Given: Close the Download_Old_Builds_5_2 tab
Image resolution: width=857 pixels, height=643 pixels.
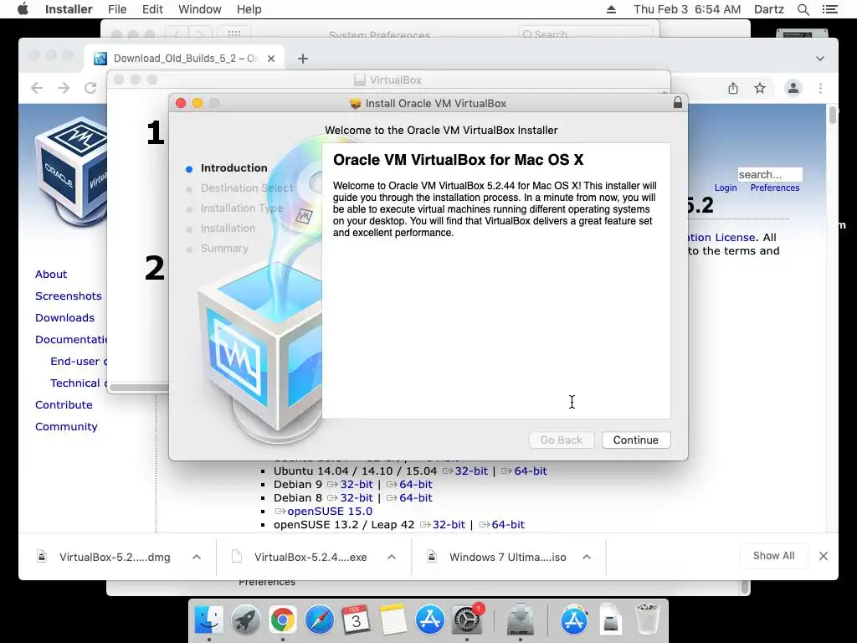Looking at the screenshot, I should tap(271, 59).
